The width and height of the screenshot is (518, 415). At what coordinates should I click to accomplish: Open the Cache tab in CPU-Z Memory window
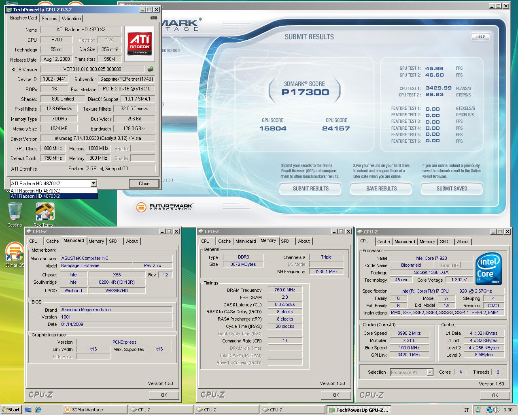[224, 241]
